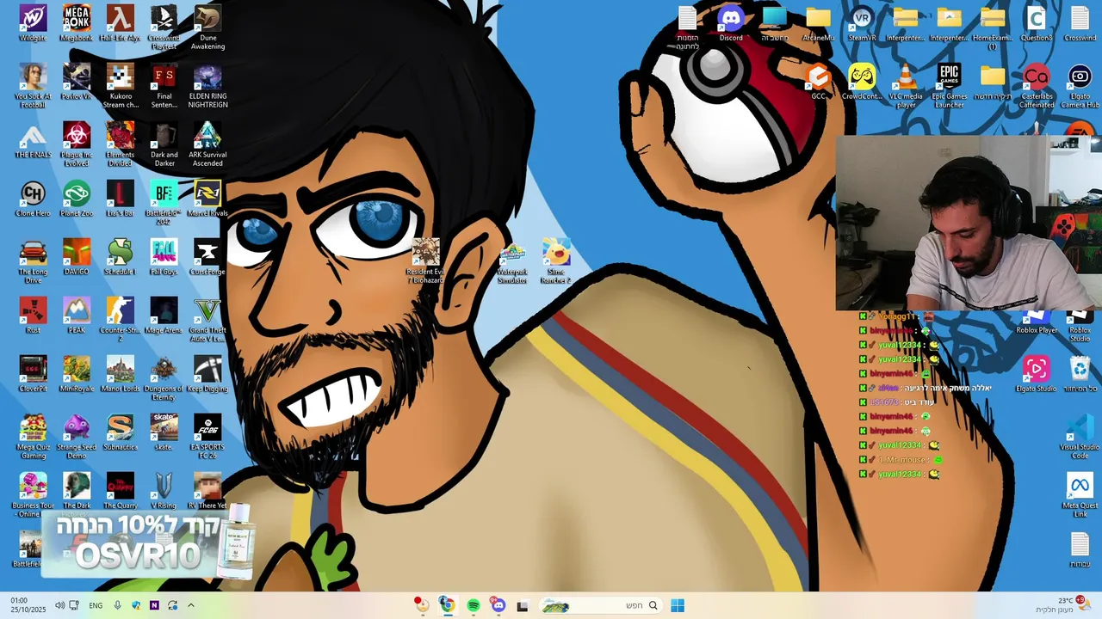
Task: Launch ELDEN RING NIGHTREIGN shortcut
Action: (207, 86)
